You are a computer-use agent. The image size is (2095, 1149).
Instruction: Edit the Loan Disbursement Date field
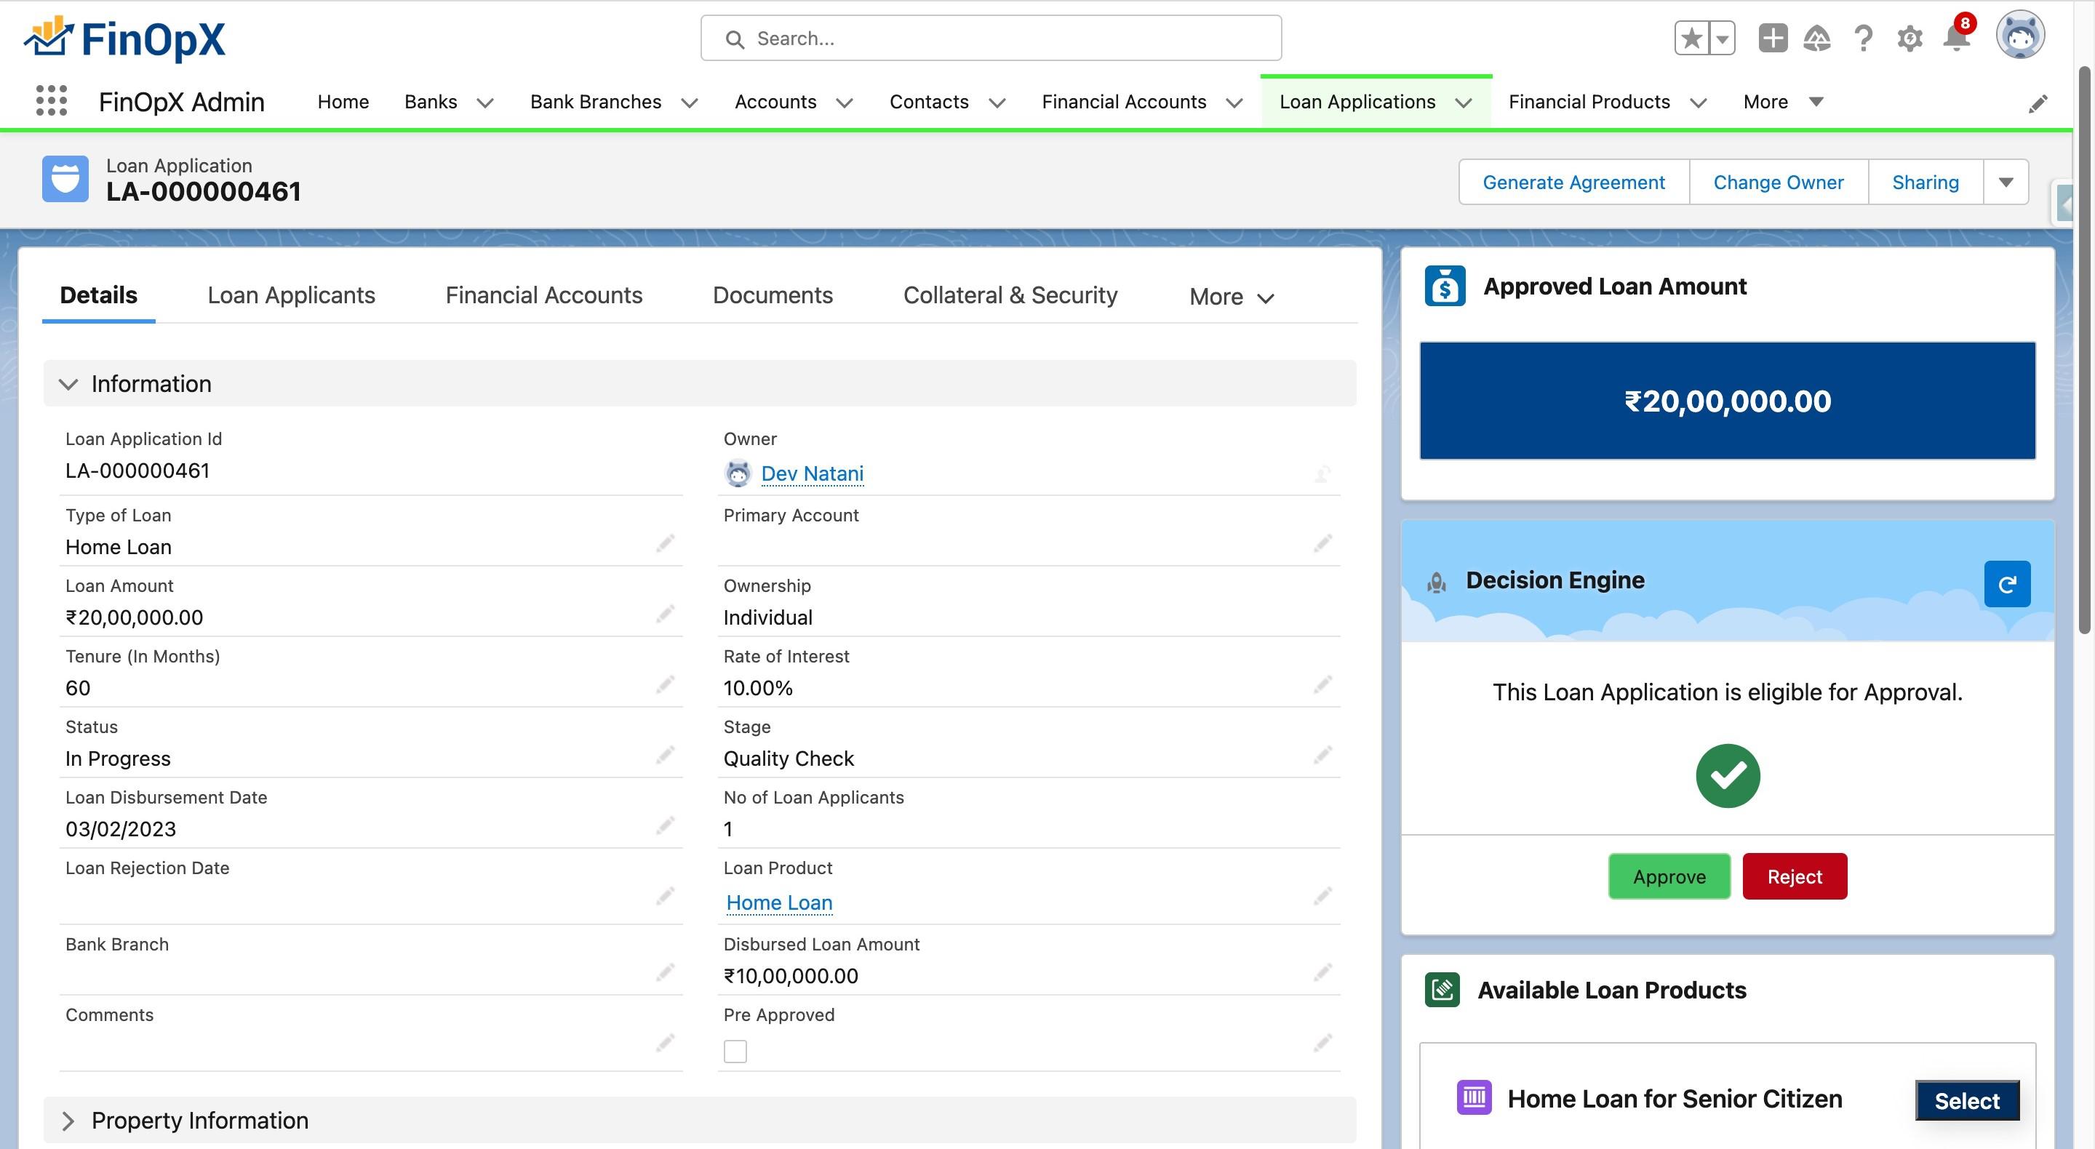(666, 826)
